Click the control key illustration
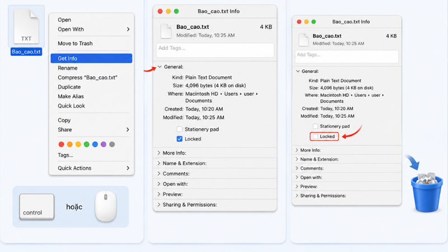Image resolution: width=448 pixels, height=252 pixels. pyautogui.click(x=36, y=207)
